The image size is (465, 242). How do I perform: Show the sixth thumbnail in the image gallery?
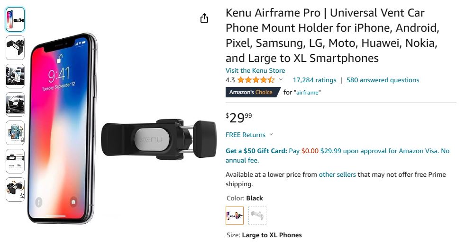15,161
